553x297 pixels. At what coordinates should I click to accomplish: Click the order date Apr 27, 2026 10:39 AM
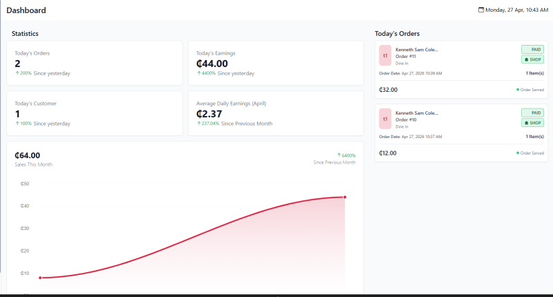click(422, 73)
